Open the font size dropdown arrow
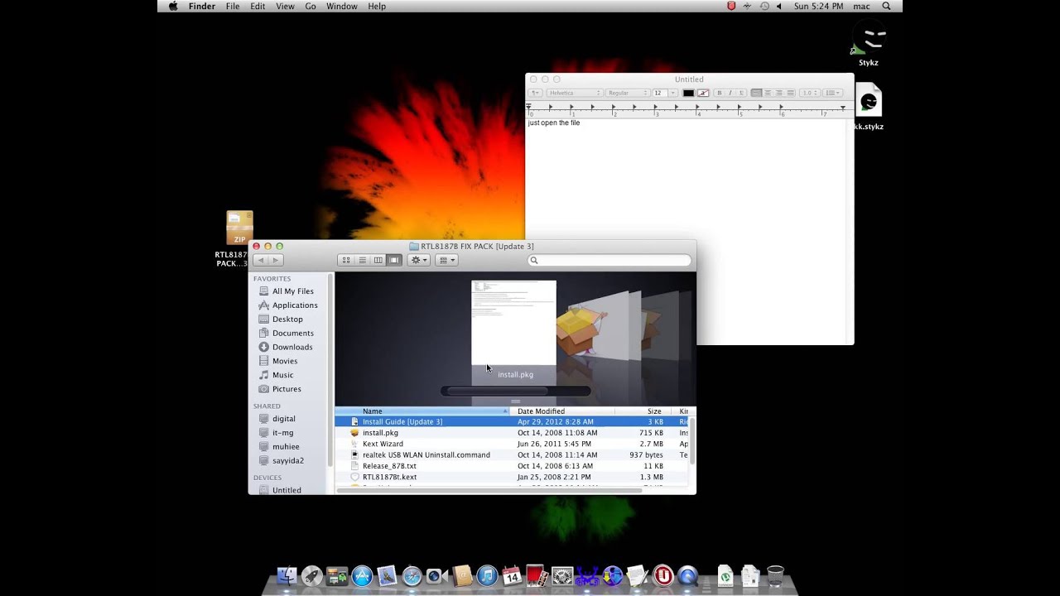 (673, 93)
